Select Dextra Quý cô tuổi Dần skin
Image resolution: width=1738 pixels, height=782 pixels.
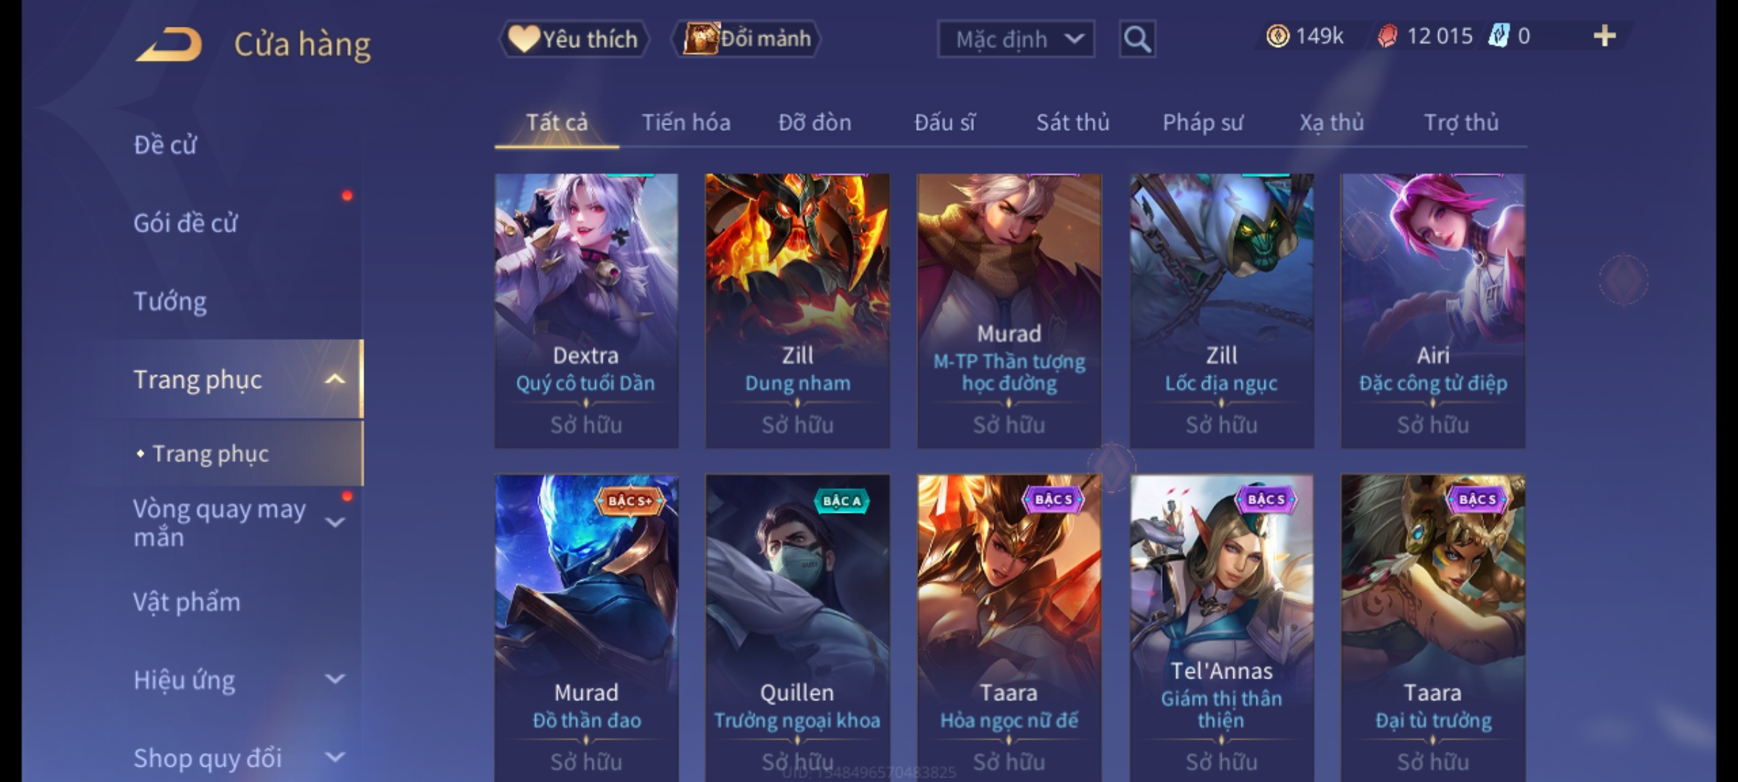click(587, 311)
